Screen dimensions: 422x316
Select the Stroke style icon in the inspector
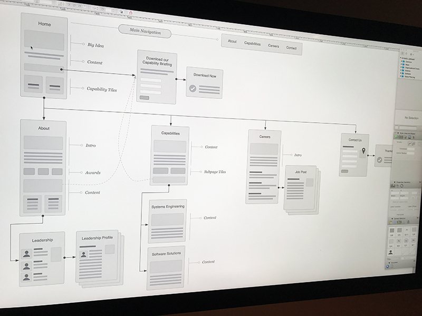click(x=401, y=137)
